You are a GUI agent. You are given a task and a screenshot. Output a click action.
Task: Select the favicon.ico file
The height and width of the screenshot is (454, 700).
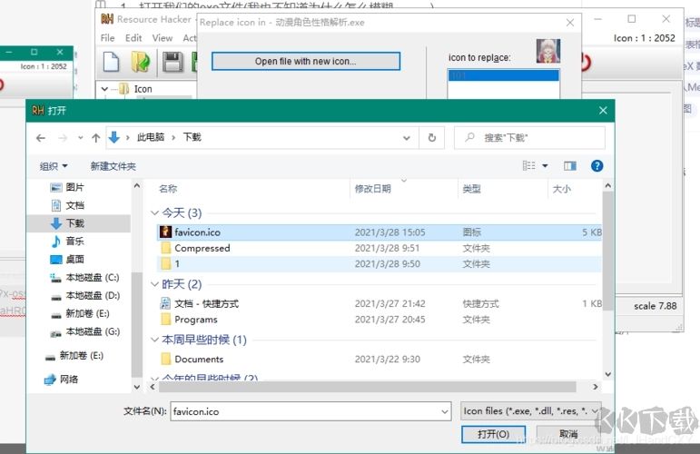[x=380, y=232]
